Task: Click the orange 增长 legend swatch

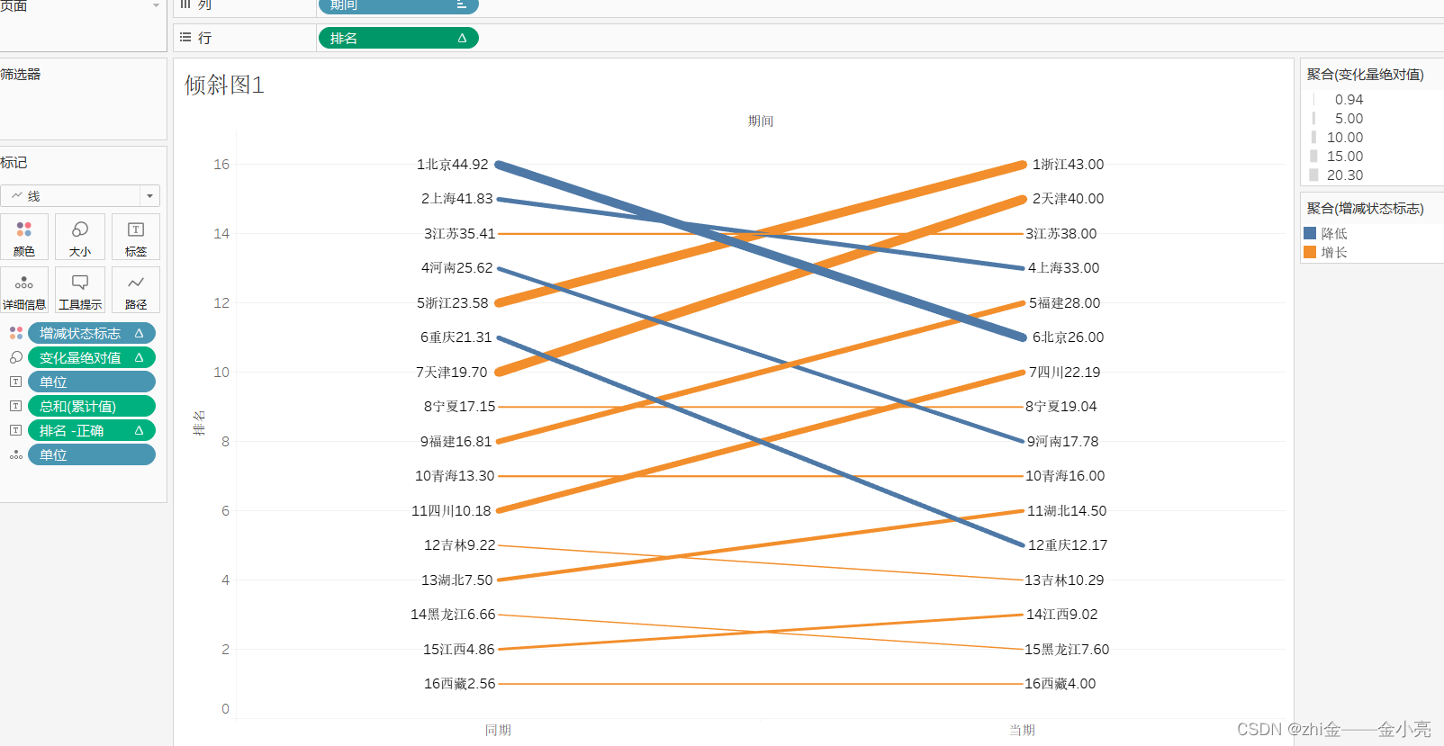Action: coord(1310,252)
